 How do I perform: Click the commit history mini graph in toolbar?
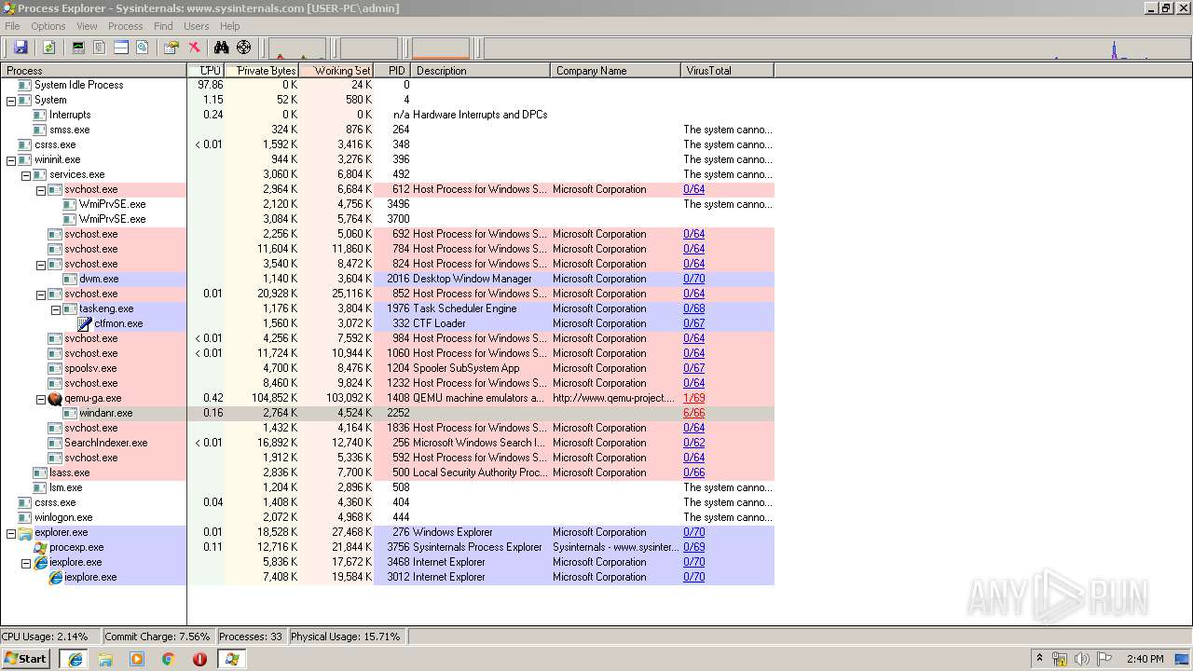tap(369, 48)
